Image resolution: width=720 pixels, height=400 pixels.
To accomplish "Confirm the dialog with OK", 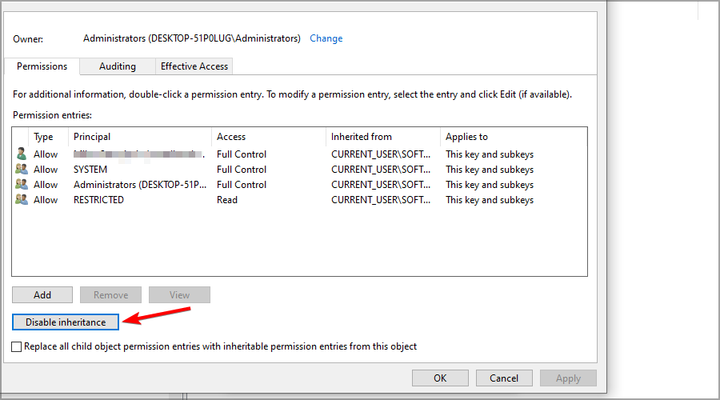I will click(x=440, y=378).
